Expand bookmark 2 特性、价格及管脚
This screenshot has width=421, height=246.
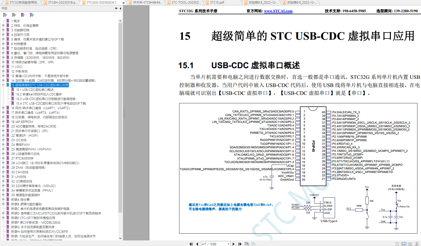[x=3, y=25]
